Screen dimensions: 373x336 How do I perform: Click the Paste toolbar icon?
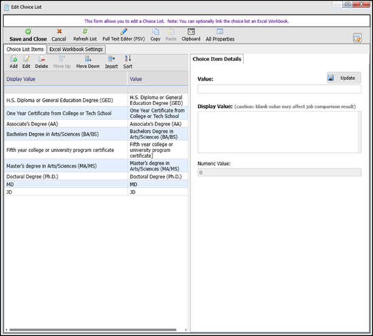(x=171, y=31)
